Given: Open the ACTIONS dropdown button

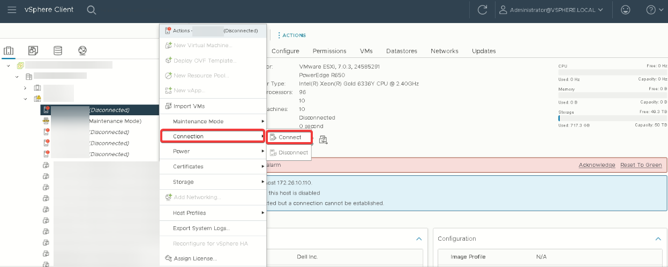Looking at the screenshot, I should [x=291, y=35].
